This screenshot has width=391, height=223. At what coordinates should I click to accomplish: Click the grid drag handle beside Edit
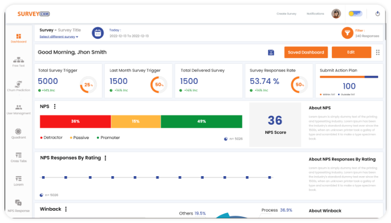click(x=378, y=53)
